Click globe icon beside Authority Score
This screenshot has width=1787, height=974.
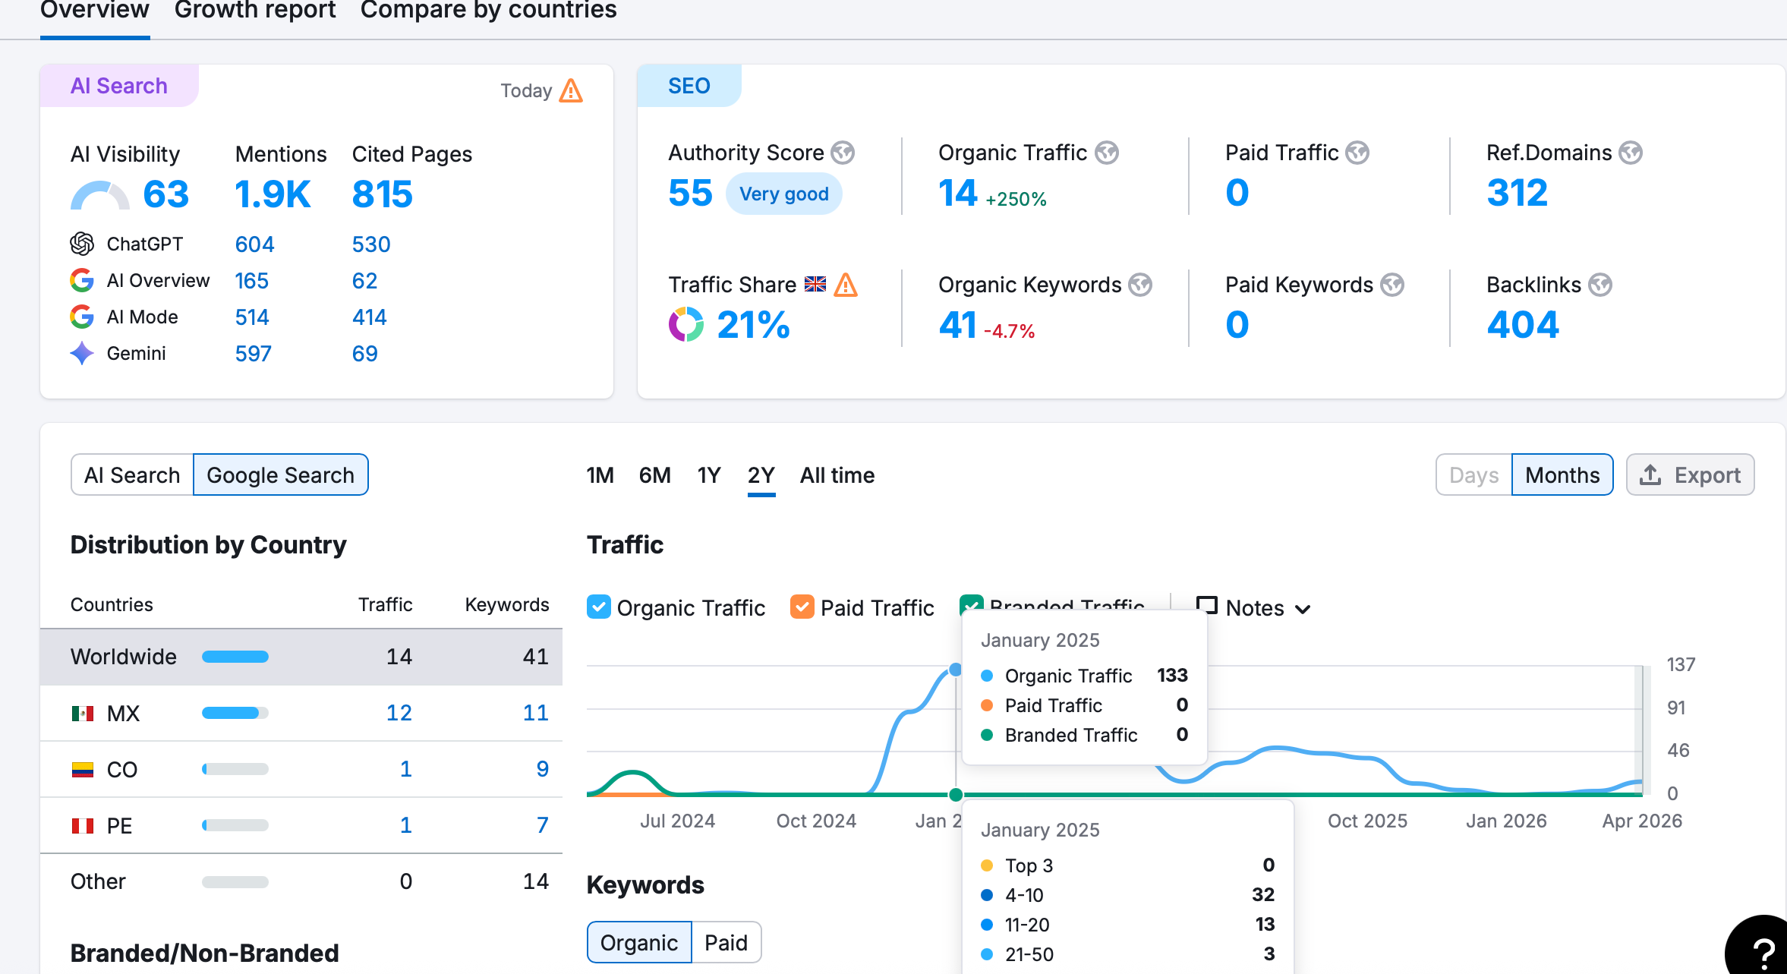click(843, 153)
